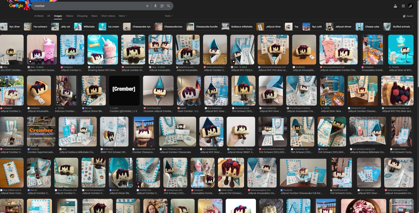419x213 pixels.
Task: Switch to the All results tab
Action: [49, 16]
